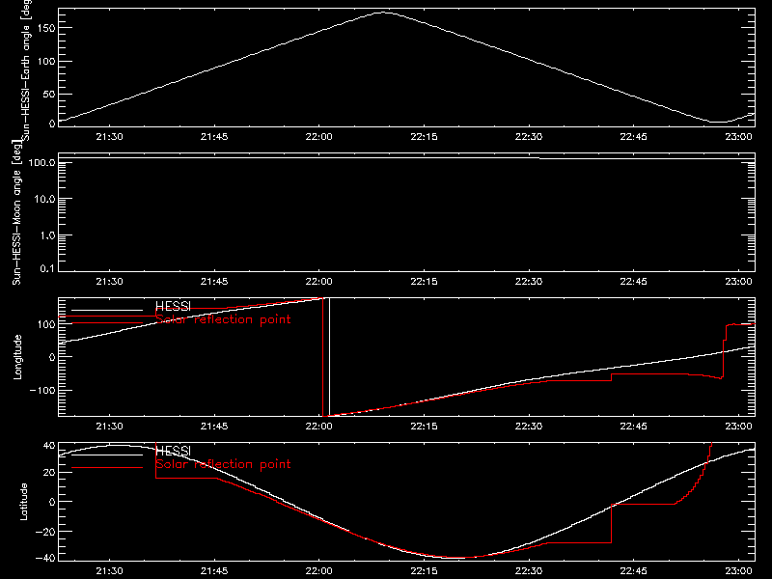
Task: Select the 100 tick on the Longitude axis
Action: pos(45,324)
